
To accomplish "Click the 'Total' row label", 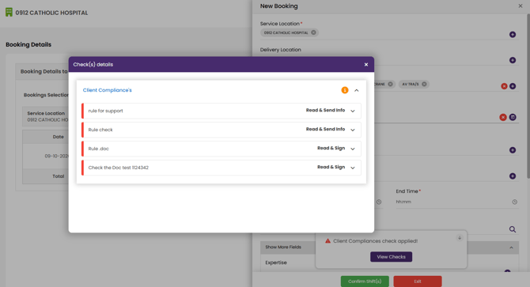I will 58,176.
